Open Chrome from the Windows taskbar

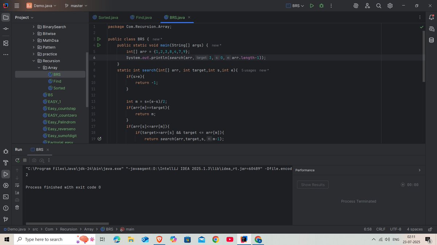[216, 240]
